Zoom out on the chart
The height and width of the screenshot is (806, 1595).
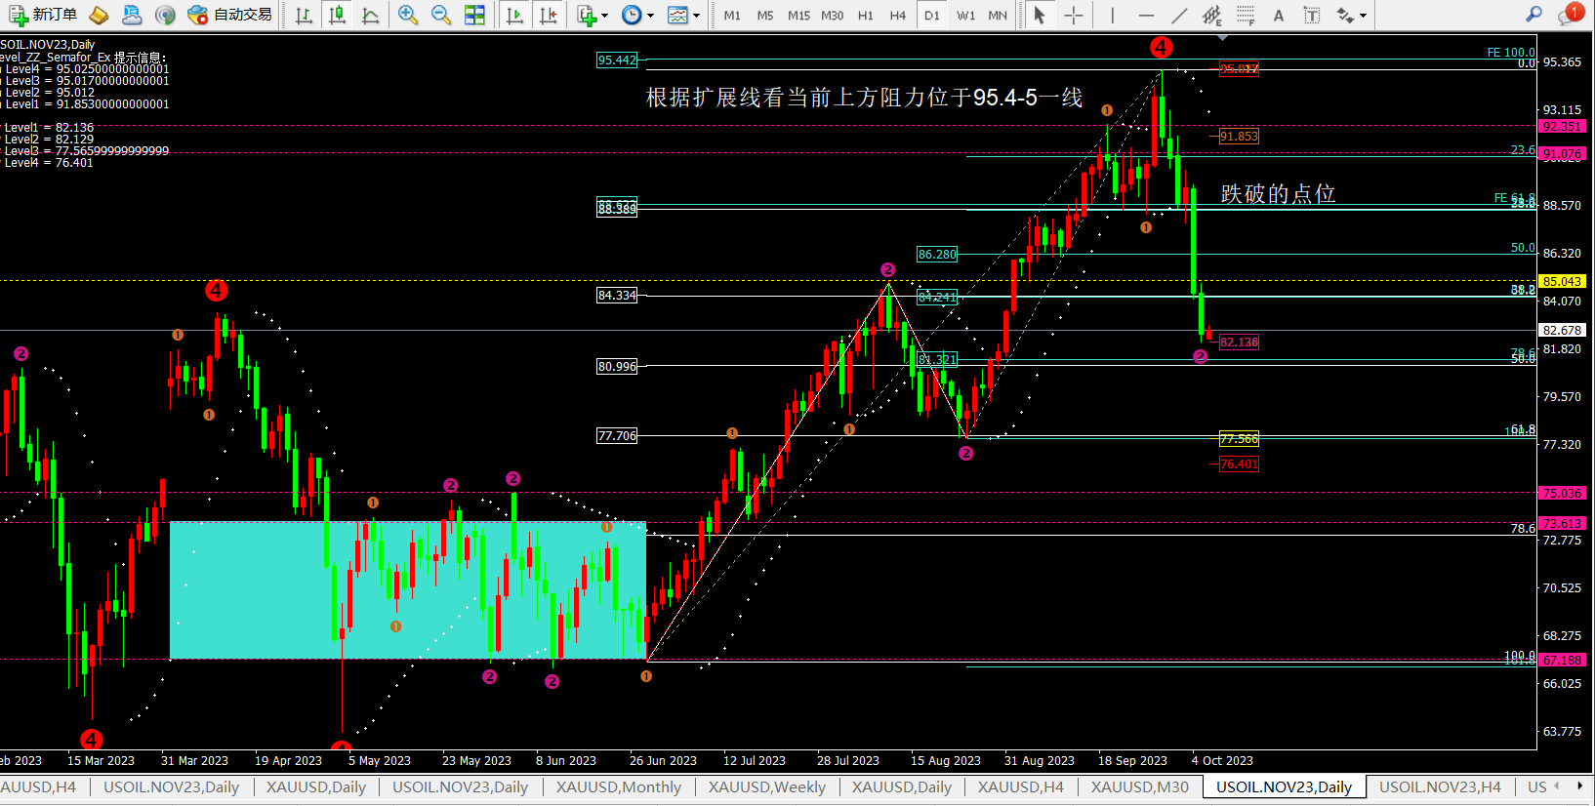pyautogui.click(x=441, y=15)
